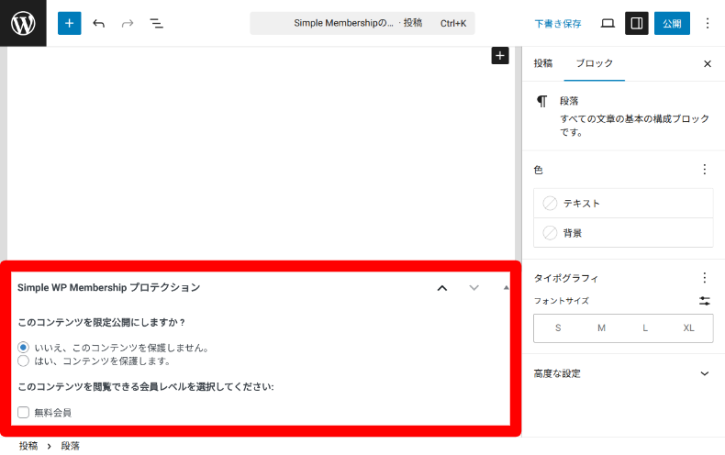
Task: Set custom font size via slider icon
Action: (x=705, y=301)
